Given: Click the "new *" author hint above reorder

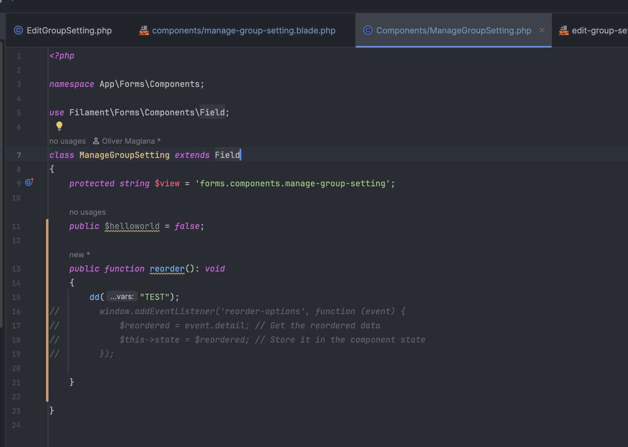Looking at the screenshot, I should [79, 255].
